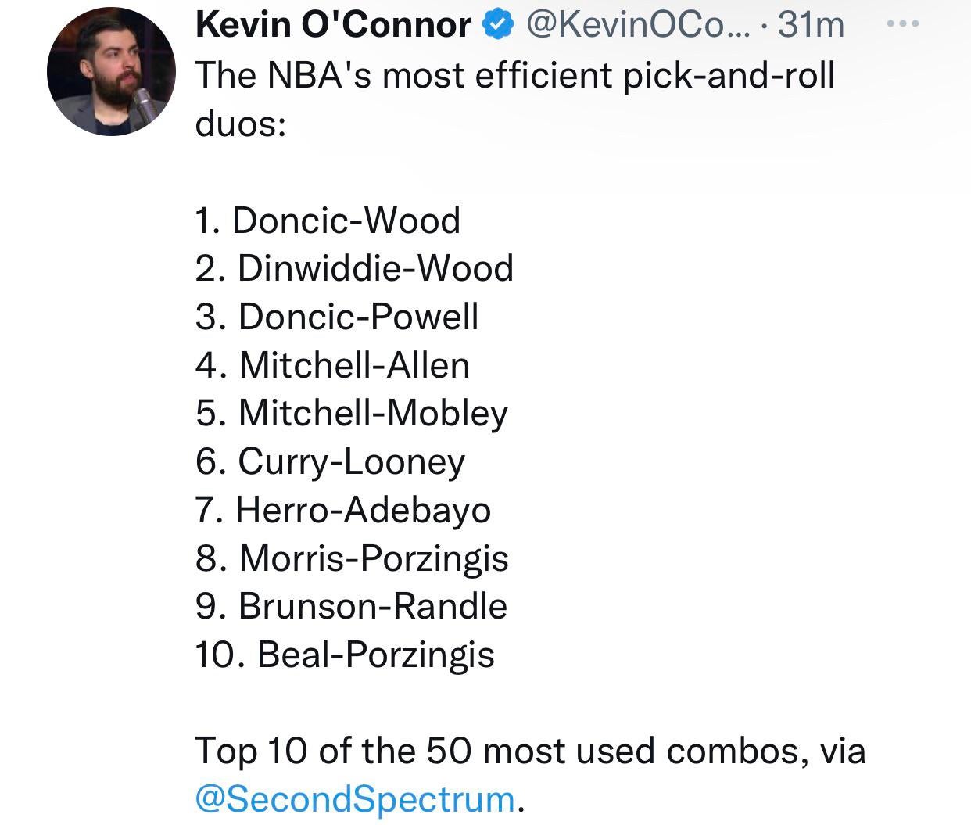This screenshot has height=825, width=971.
Task: Click the Herro-Adebayo list line
Action: click(343, 510)
